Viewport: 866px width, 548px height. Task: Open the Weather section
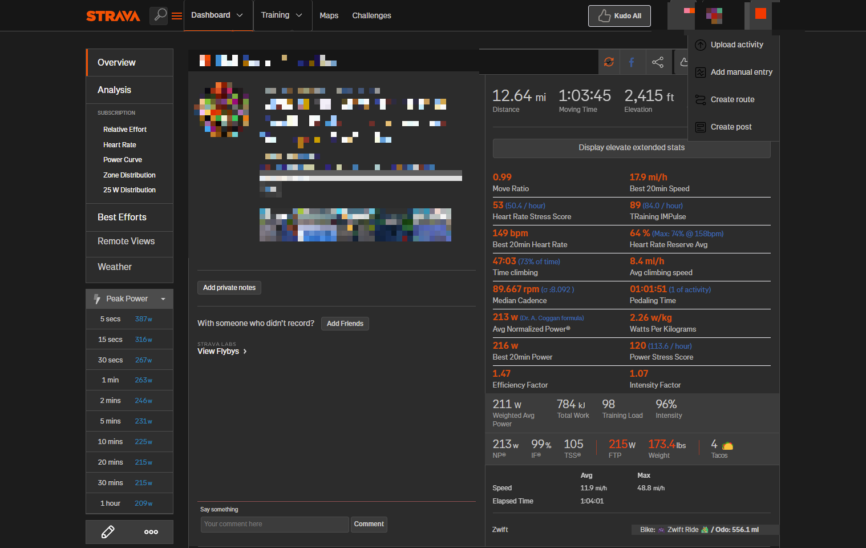click(130, 267)
